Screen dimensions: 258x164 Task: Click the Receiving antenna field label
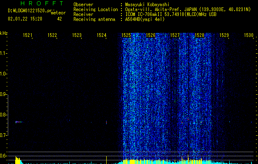click(x=94, y=19)
